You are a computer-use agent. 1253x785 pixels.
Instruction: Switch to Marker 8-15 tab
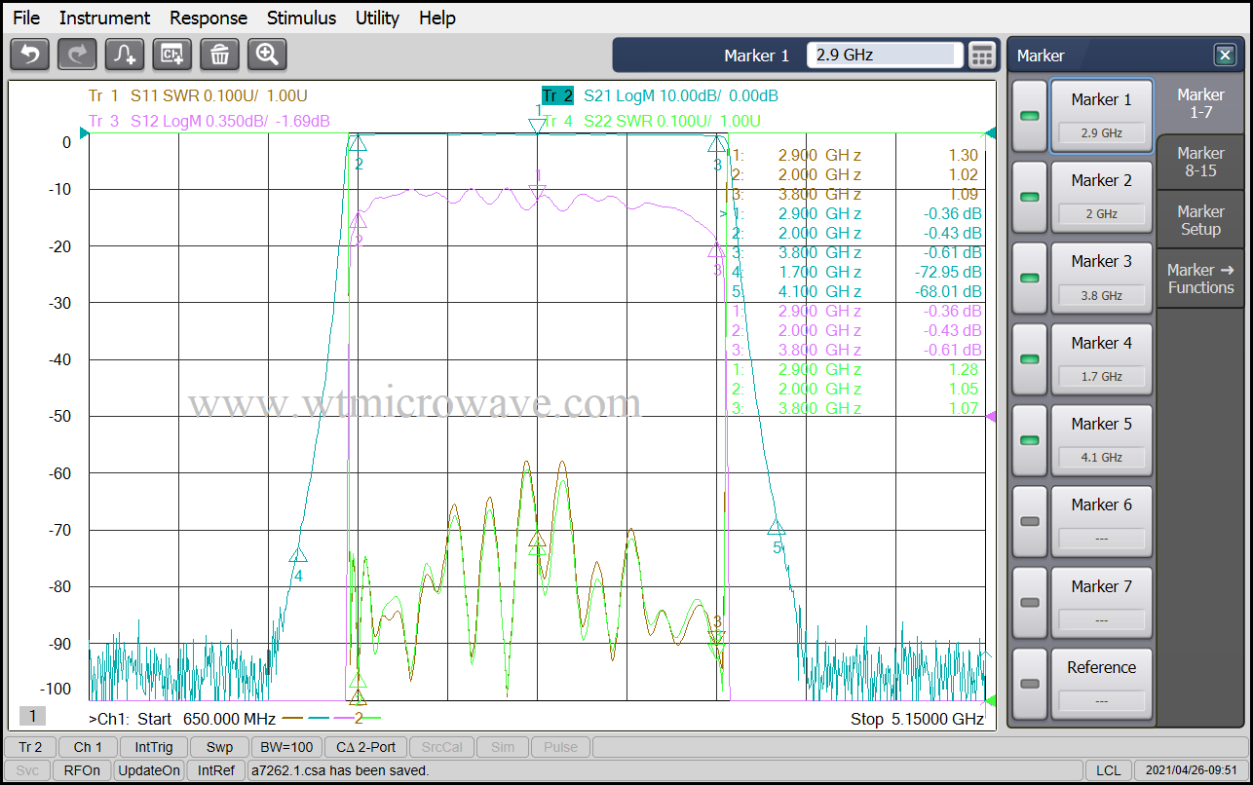1199,162
